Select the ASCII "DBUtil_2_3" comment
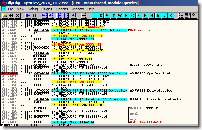 pyautogui.click(x=147, y=65)
